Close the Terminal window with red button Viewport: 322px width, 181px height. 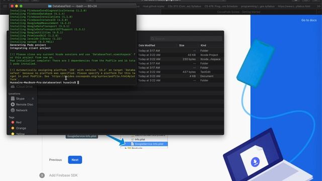pos(12,6)
